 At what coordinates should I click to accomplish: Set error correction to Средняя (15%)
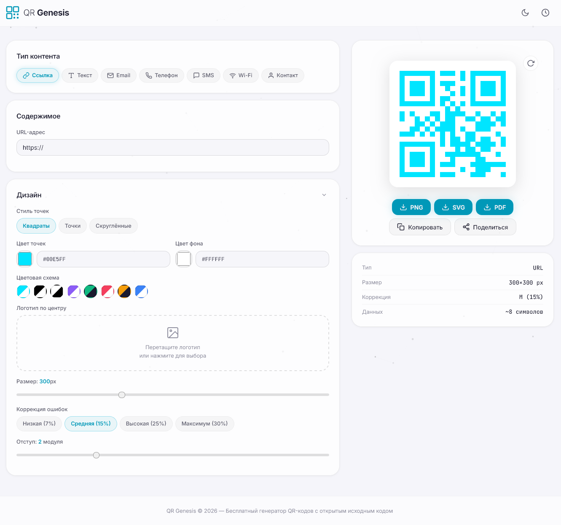click(x=91, y=424)
